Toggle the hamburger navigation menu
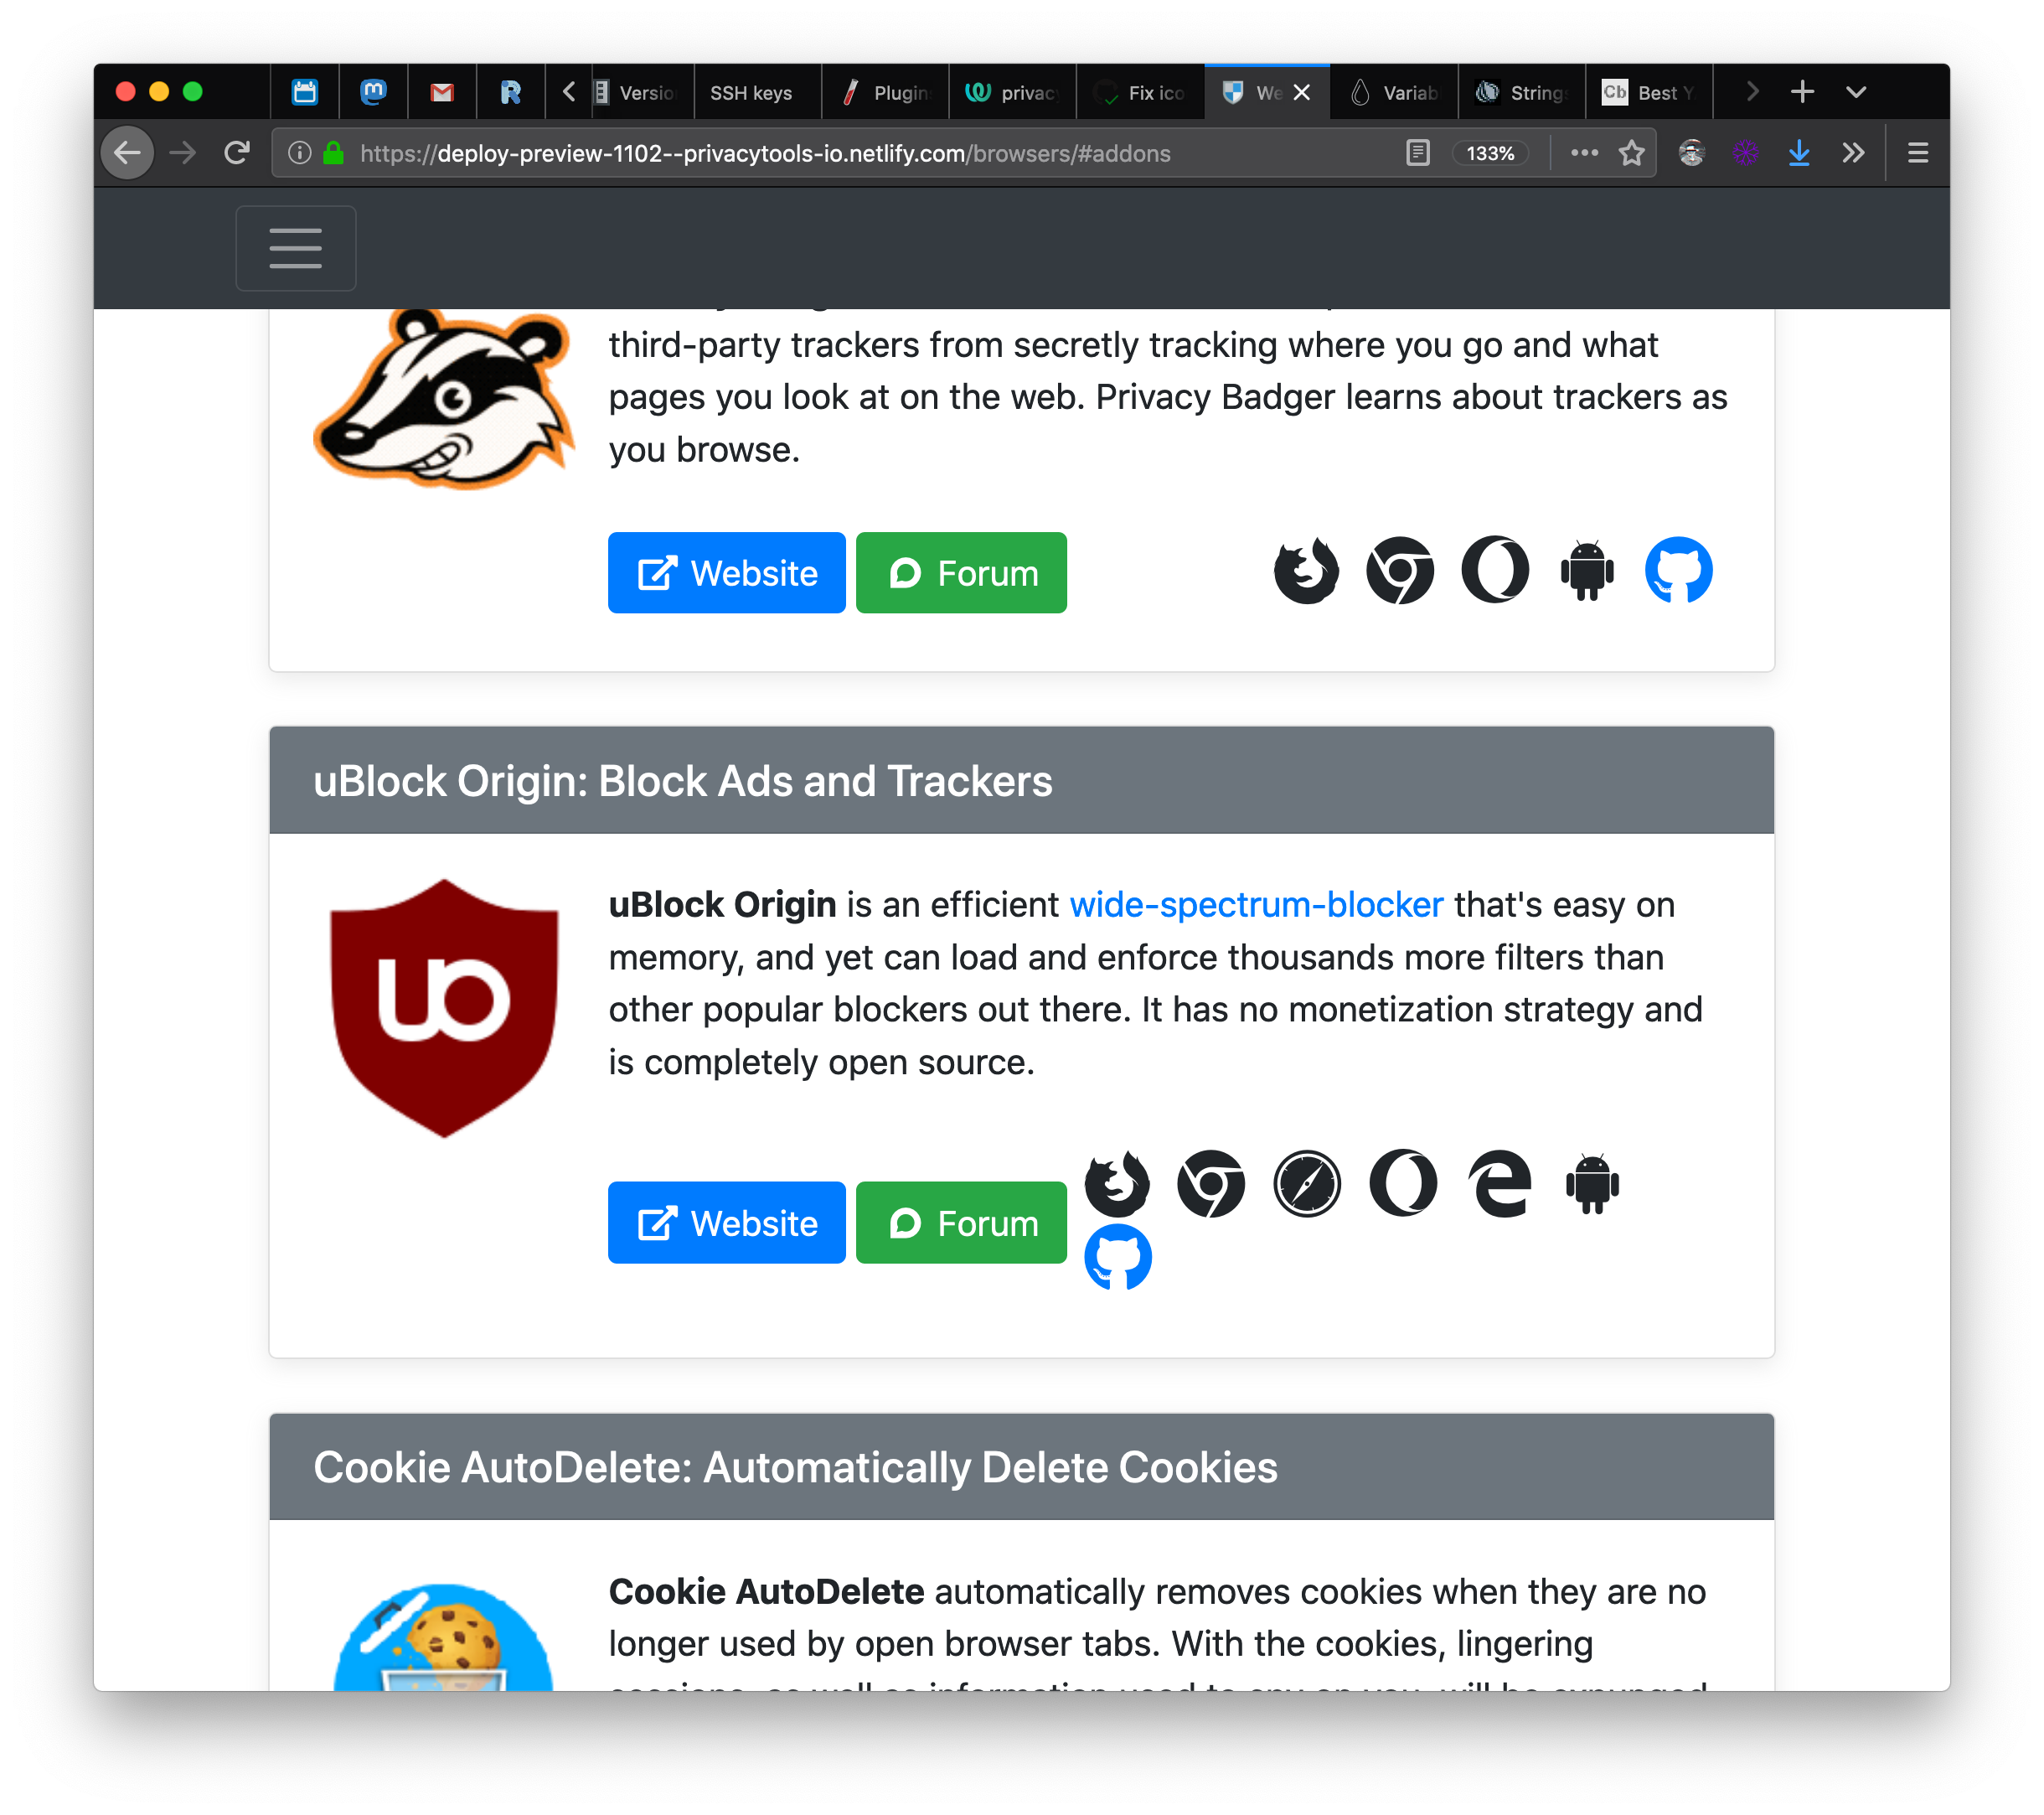 click(296, 248)
